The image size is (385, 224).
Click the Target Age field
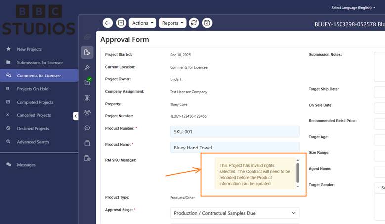point(380,140)
